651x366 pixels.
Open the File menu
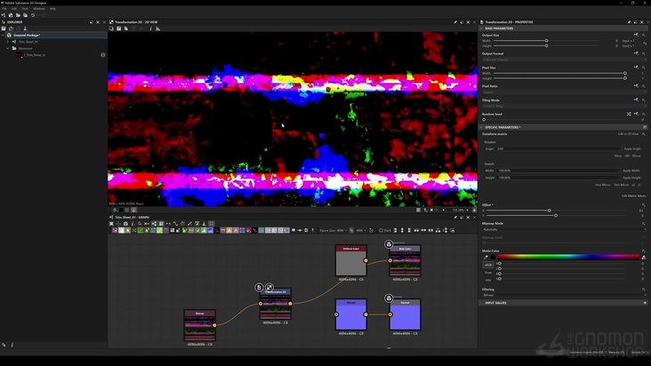coord(4,8)
